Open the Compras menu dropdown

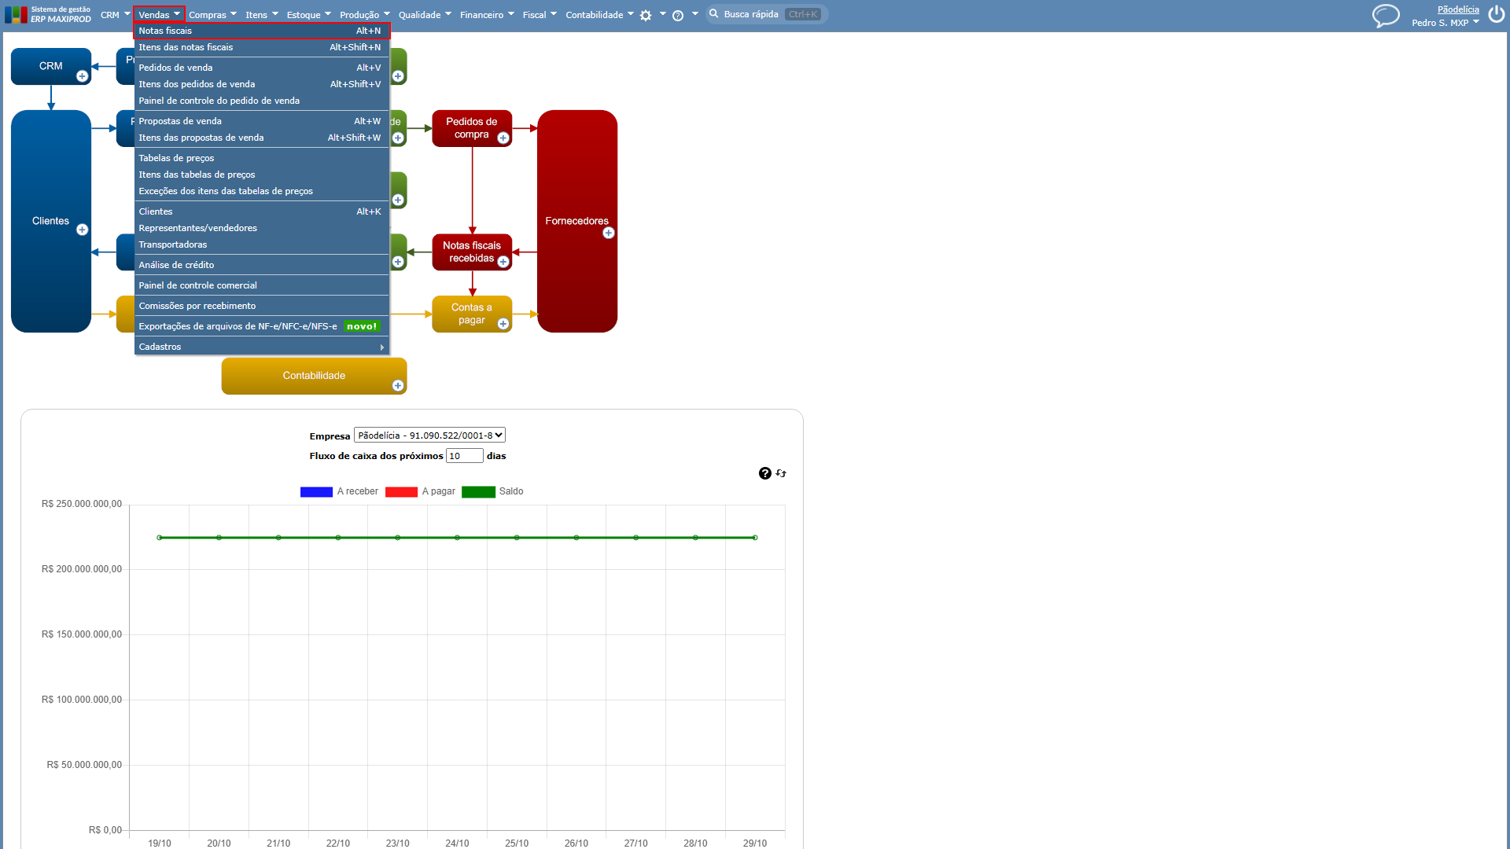tap(212, 15)
